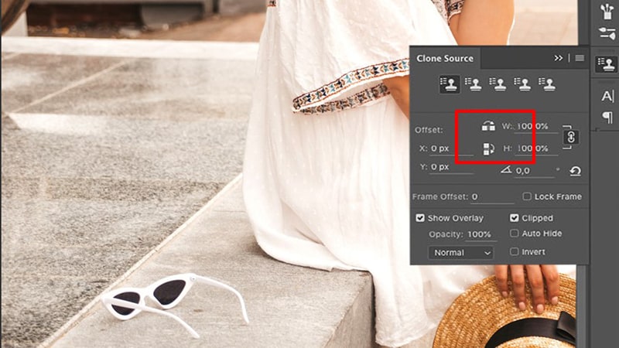Image resolution: width=619 pixels, height=348 pixels.
Task: Select the first clone source stamp
Action: 449,84
